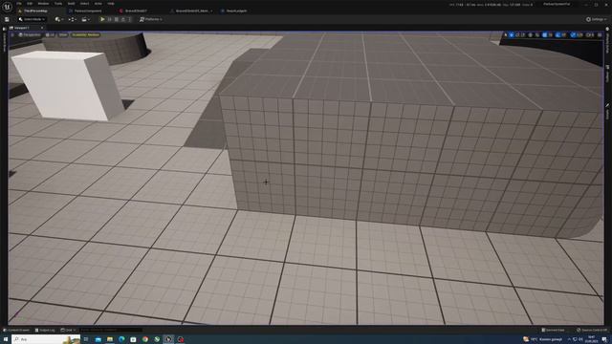Open the Output Log
Image resolution: width=612 pixels, height=344 pixels.
tap(45, 330)
